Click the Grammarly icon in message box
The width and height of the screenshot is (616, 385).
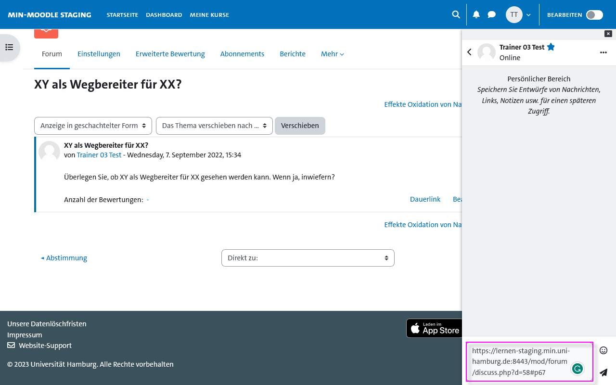coord(577,369)
